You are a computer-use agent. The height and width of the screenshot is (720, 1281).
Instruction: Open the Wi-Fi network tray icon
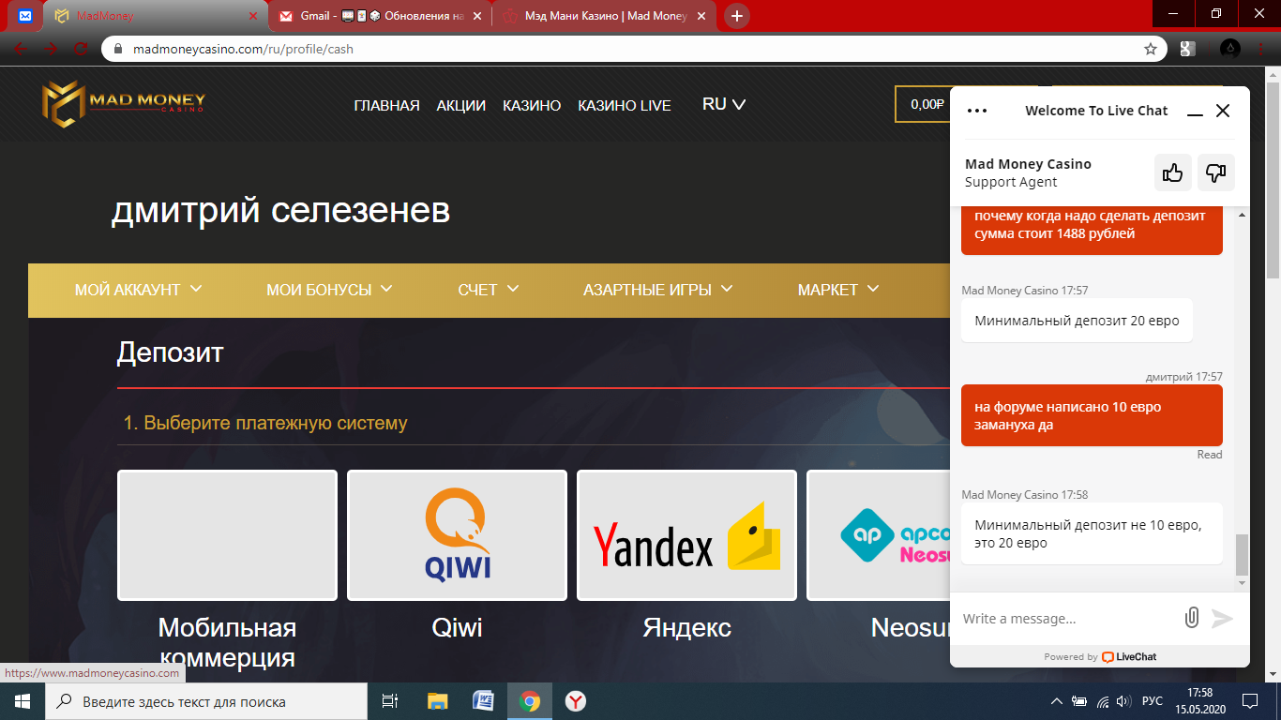[x=1103, y=701]
